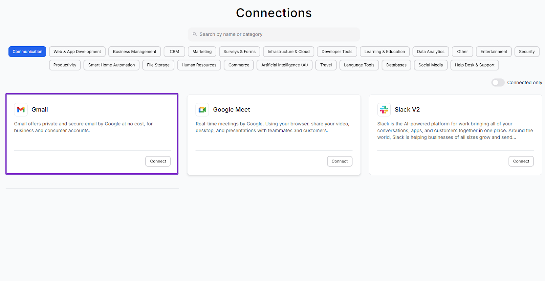Image resolution: width=545 pixels, height=281 pixels.
Task: Click Connect on the Gmail card
Action: [x=158, y=161]
